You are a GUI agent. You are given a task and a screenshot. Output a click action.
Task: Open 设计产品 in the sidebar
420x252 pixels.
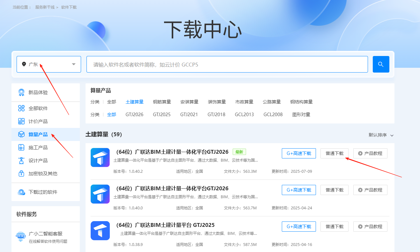click(46, 161)
